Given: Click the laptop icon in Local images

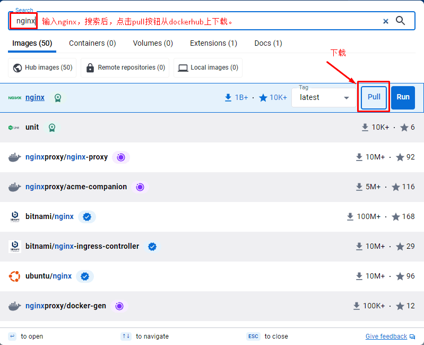Looking at the screenshot, I should coord(183,68).
